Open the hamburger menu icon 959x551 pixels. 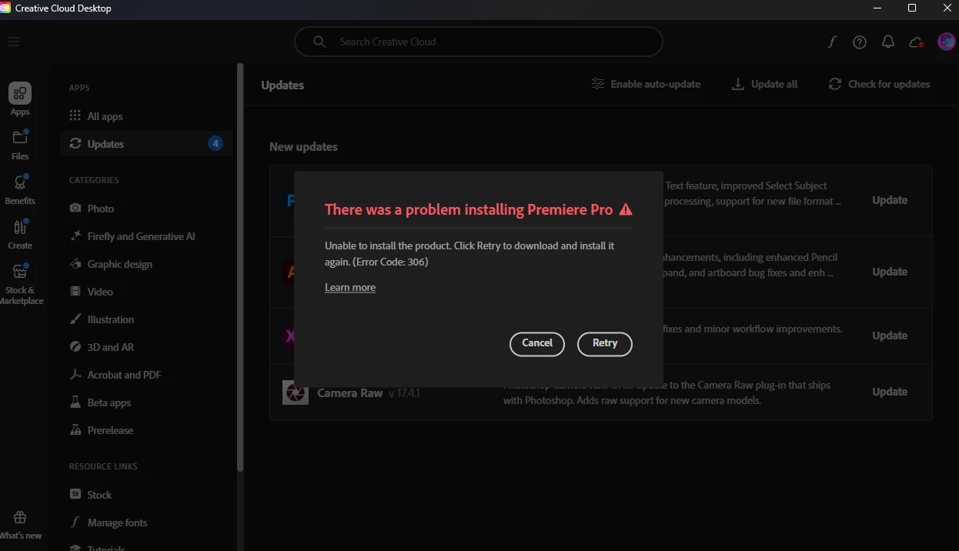14,42
